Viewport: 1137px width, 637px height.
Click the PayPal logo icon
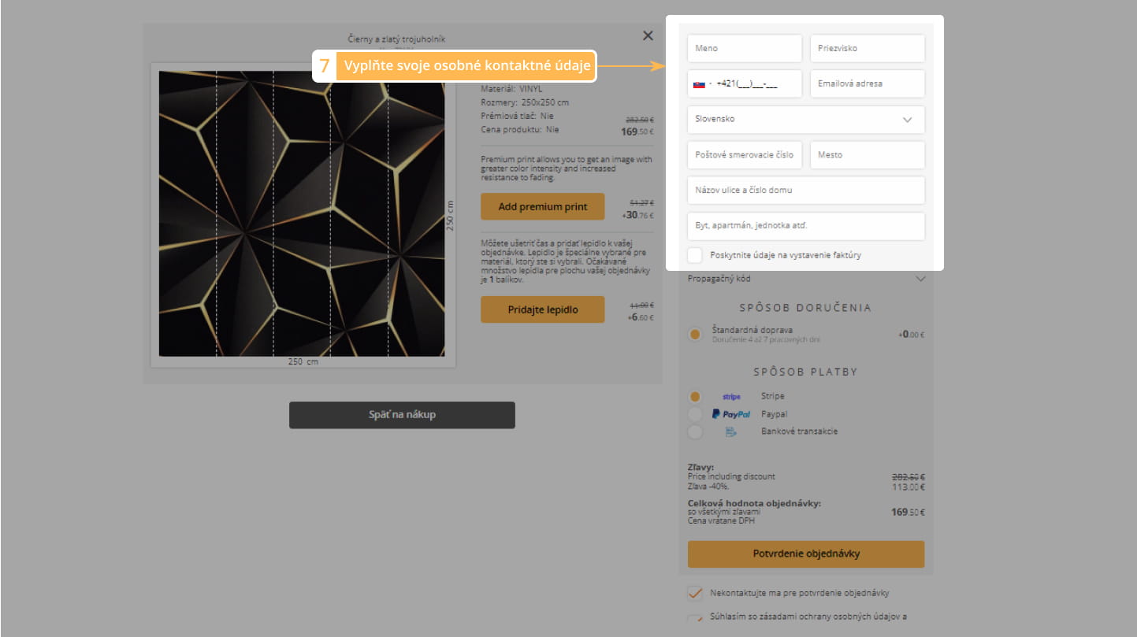pos(730,414)
